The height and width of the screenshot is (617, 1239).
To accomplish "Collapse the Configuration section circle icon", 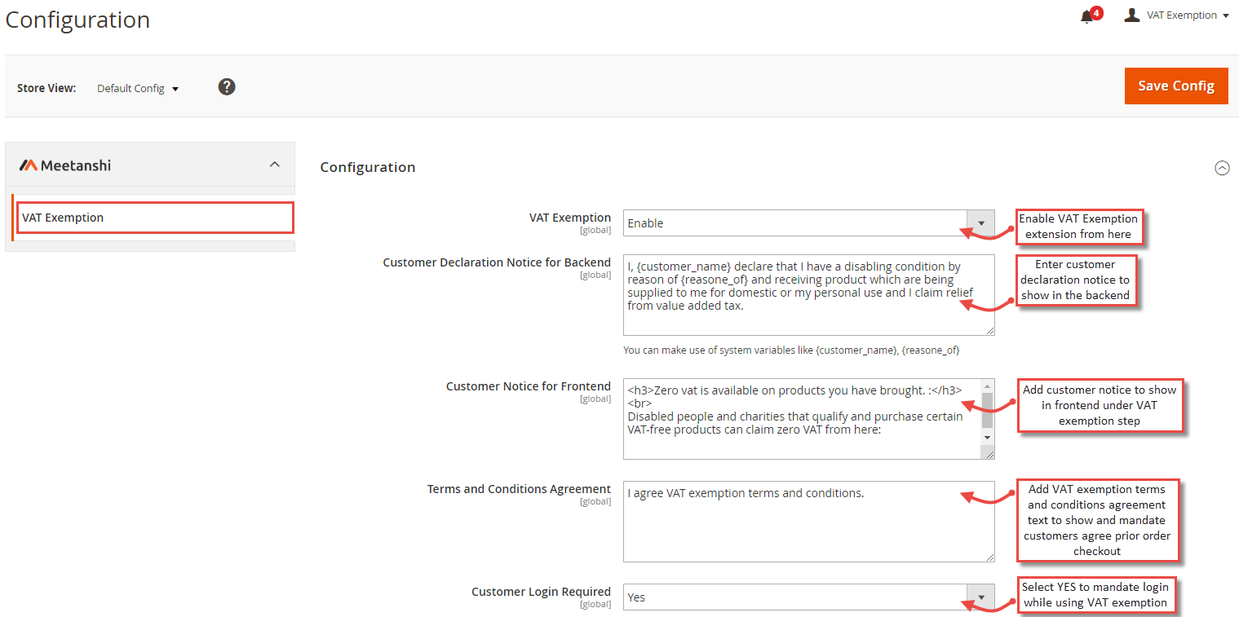I will tap(1222, 168).
